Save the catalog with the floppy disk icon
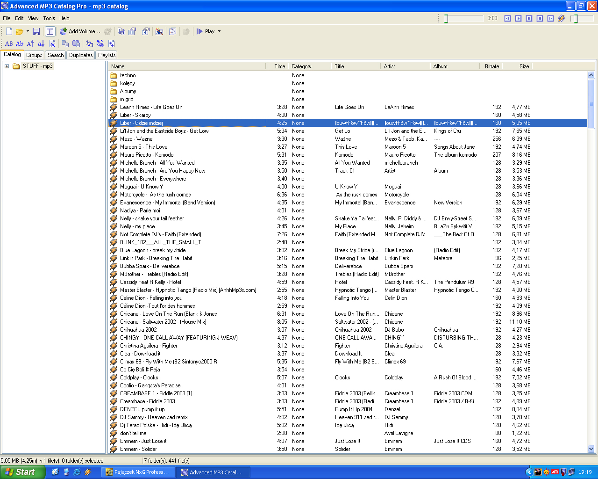 36,31
